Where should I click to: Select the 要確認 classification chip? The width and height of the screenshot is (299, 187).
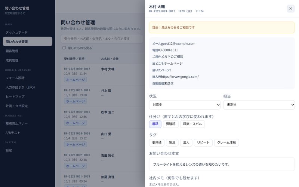pyautogui.click(x=171, y=124)
